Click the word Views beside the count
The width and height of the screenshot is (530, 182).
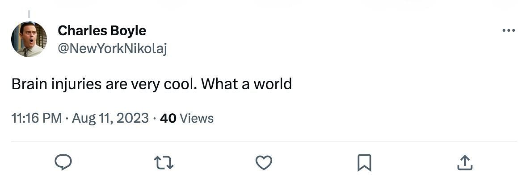(197, 118)
